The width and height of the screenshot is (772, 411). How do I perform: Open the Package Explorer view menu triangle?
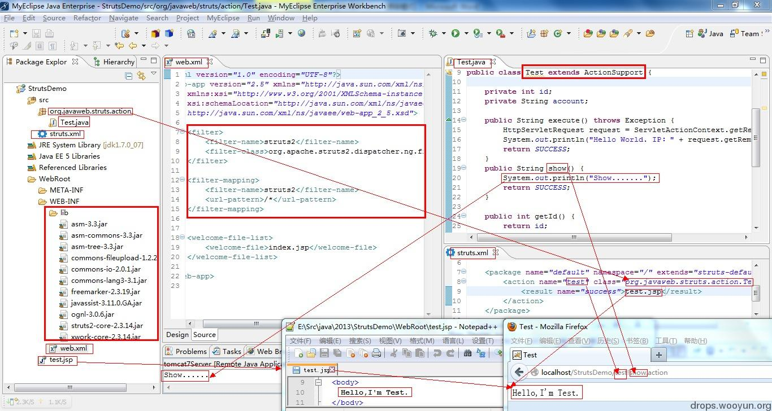(154, 74)
